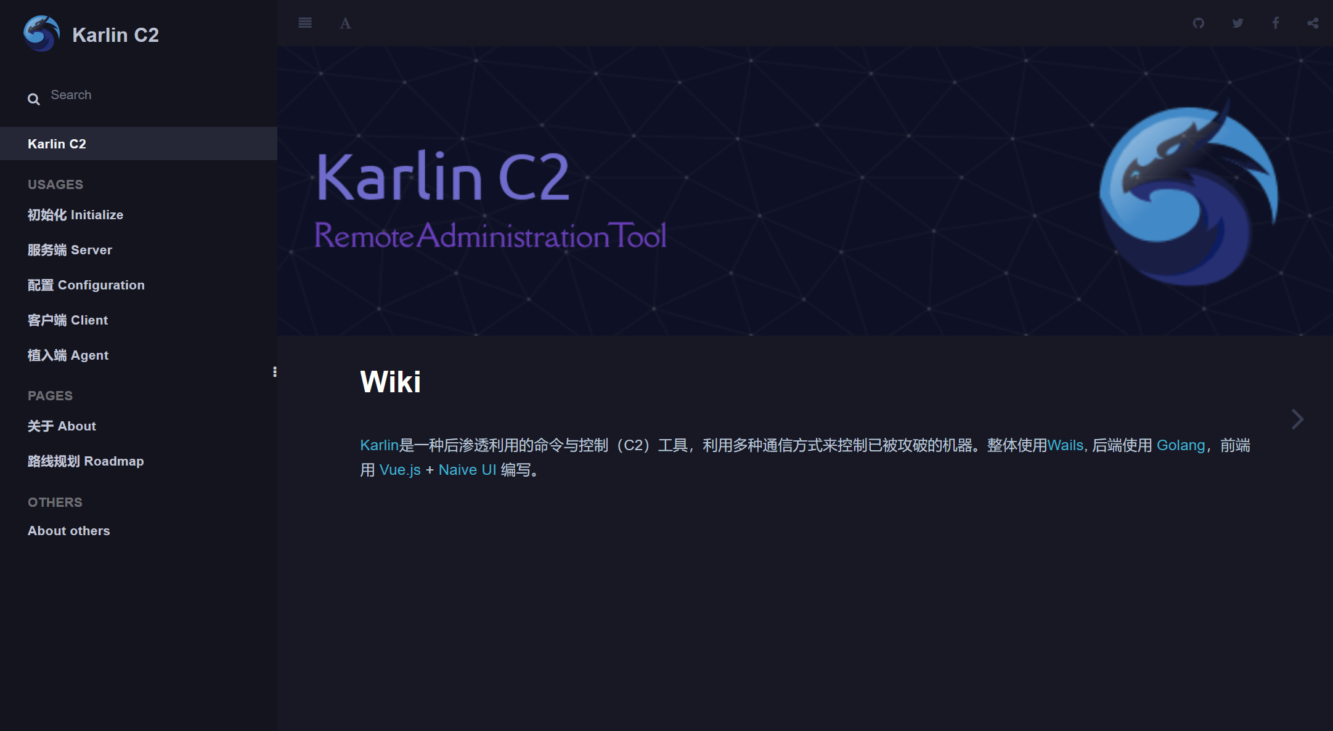Open the share options icon

click(x=1313, y=23)
